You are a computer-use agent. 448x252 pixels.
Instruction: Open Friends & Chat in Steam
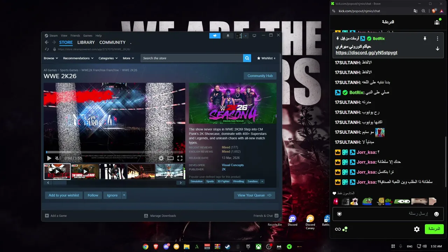pos(266,216)
